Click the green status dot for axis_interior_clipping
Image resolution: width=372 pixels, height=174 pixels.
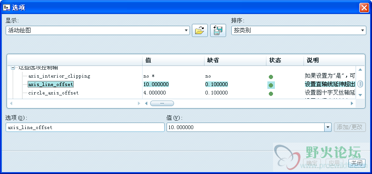click(271, 77)
